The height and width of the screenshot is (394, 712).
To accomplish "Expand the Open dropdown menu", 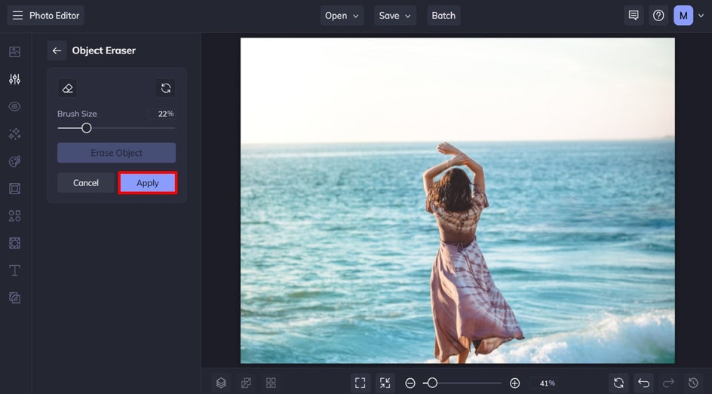I will pyautogui.click(x=342, y=15).
